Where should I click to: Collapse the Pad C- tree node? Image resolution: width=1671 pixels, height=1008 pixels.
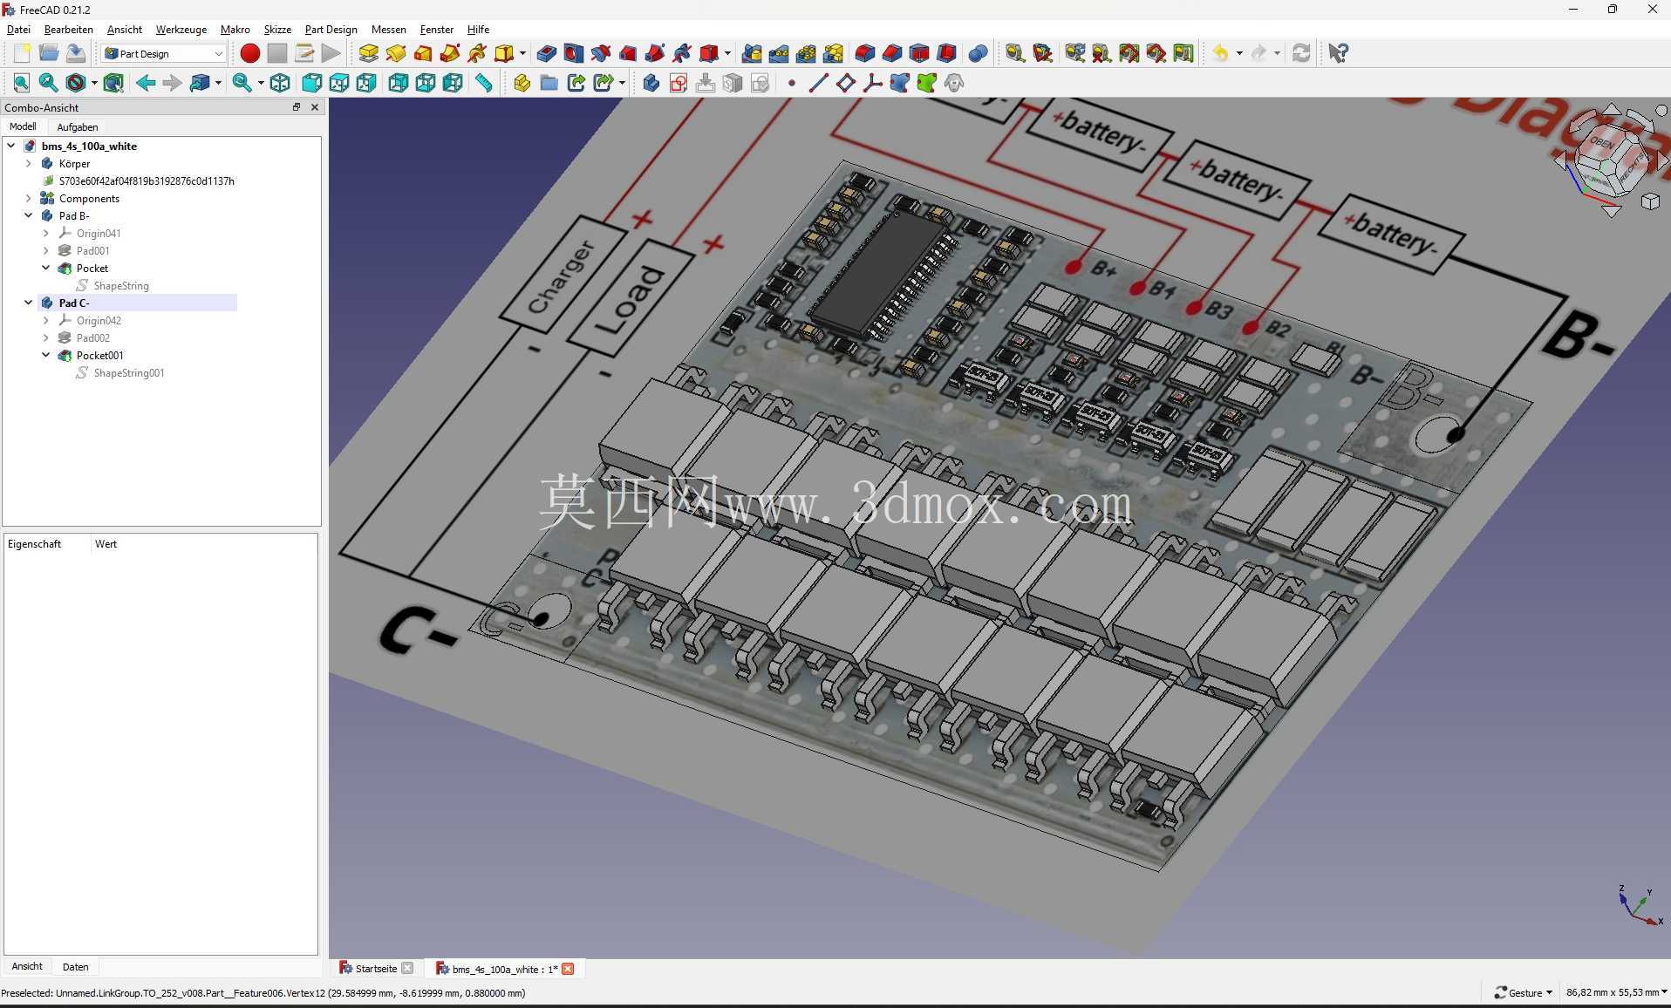[29, 303]
